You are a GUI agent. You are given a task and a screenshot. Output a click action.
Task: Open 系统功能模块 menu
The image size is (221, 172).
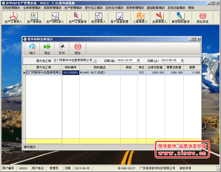pyautogui.click(x=176, y=8)
